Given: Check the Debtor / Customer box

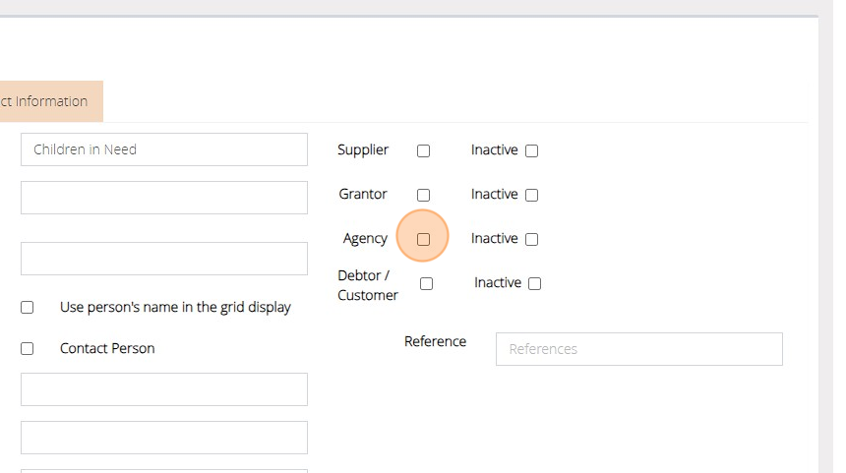Looking at the screenshot, I should pos(427,284).
